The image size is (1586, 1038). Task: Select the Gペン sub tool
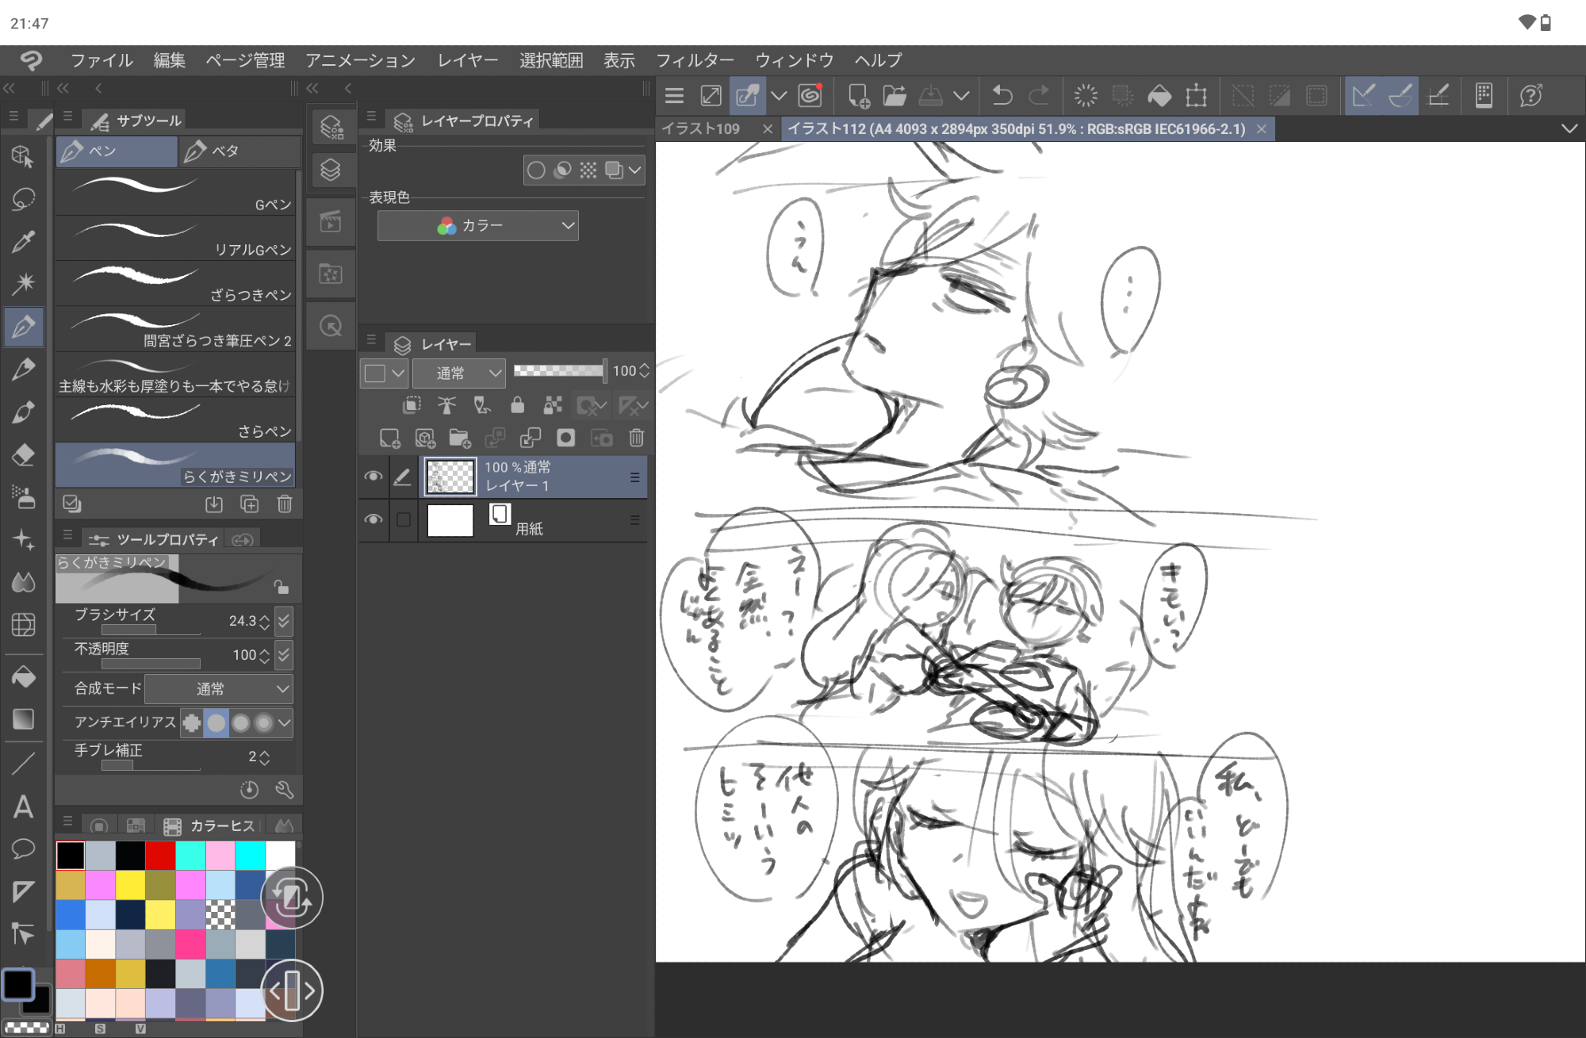tap(174, 193)
